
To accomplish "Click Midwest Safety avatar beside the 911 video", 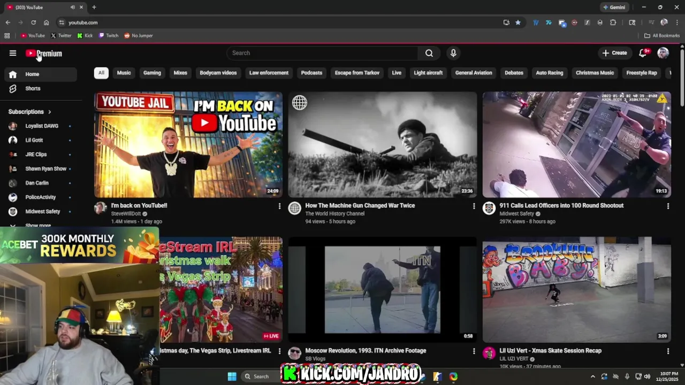I will point(489,208).
